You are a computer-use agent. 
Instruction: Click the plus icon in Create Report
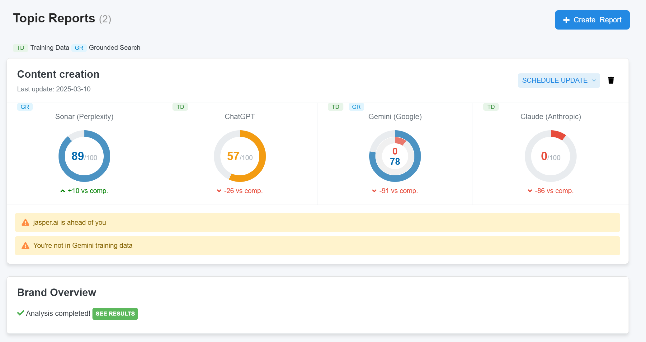click(x=566, y=20)
